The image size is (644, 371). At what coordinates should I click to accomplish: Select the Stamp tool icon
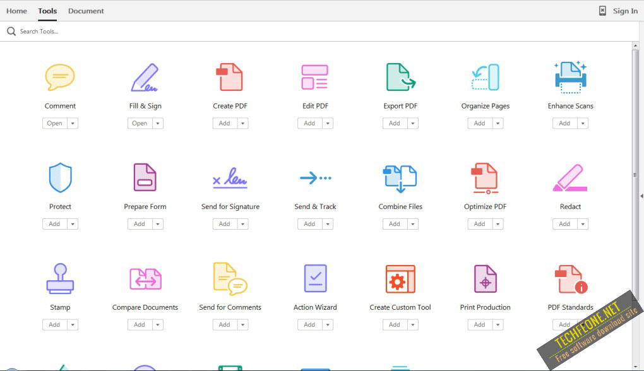(60, 279)
